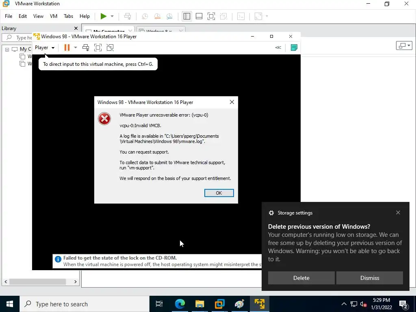
Task: Open the stretch options dropdown arrow
Action: click(267, 16)
